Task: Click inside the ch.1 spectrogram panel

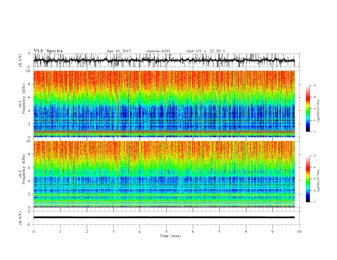Action: point(164,104)
